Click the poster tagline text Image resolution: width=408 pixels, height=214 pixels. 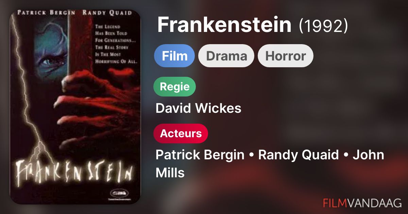point(116,43)
